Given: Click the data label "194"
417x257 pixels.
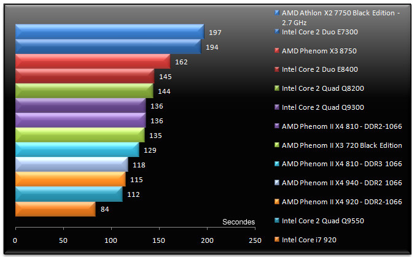Looking at the screenshot, I should click(x=212, y=47).
